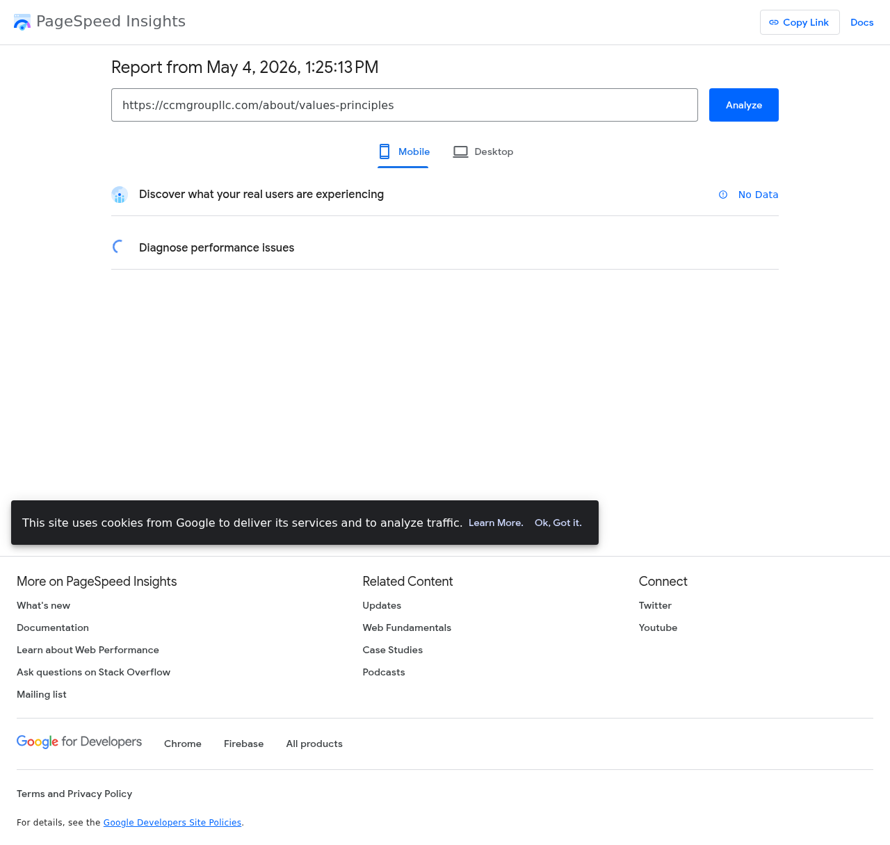Focus the URL input field
Screen dimensions: 890x845
(405, 105)
